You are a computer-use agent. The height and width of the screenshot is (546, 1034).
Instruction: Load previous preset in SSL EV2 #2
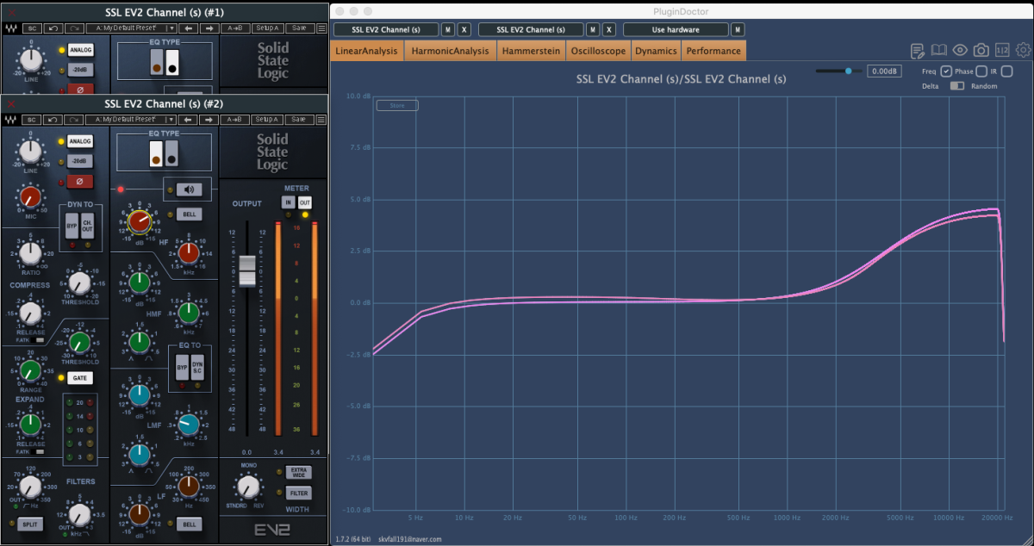[x=188, y=120]
